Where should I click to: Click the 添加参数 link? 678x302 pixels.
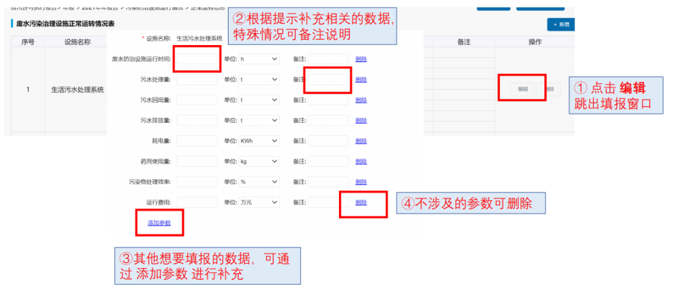tap(159, 223)
